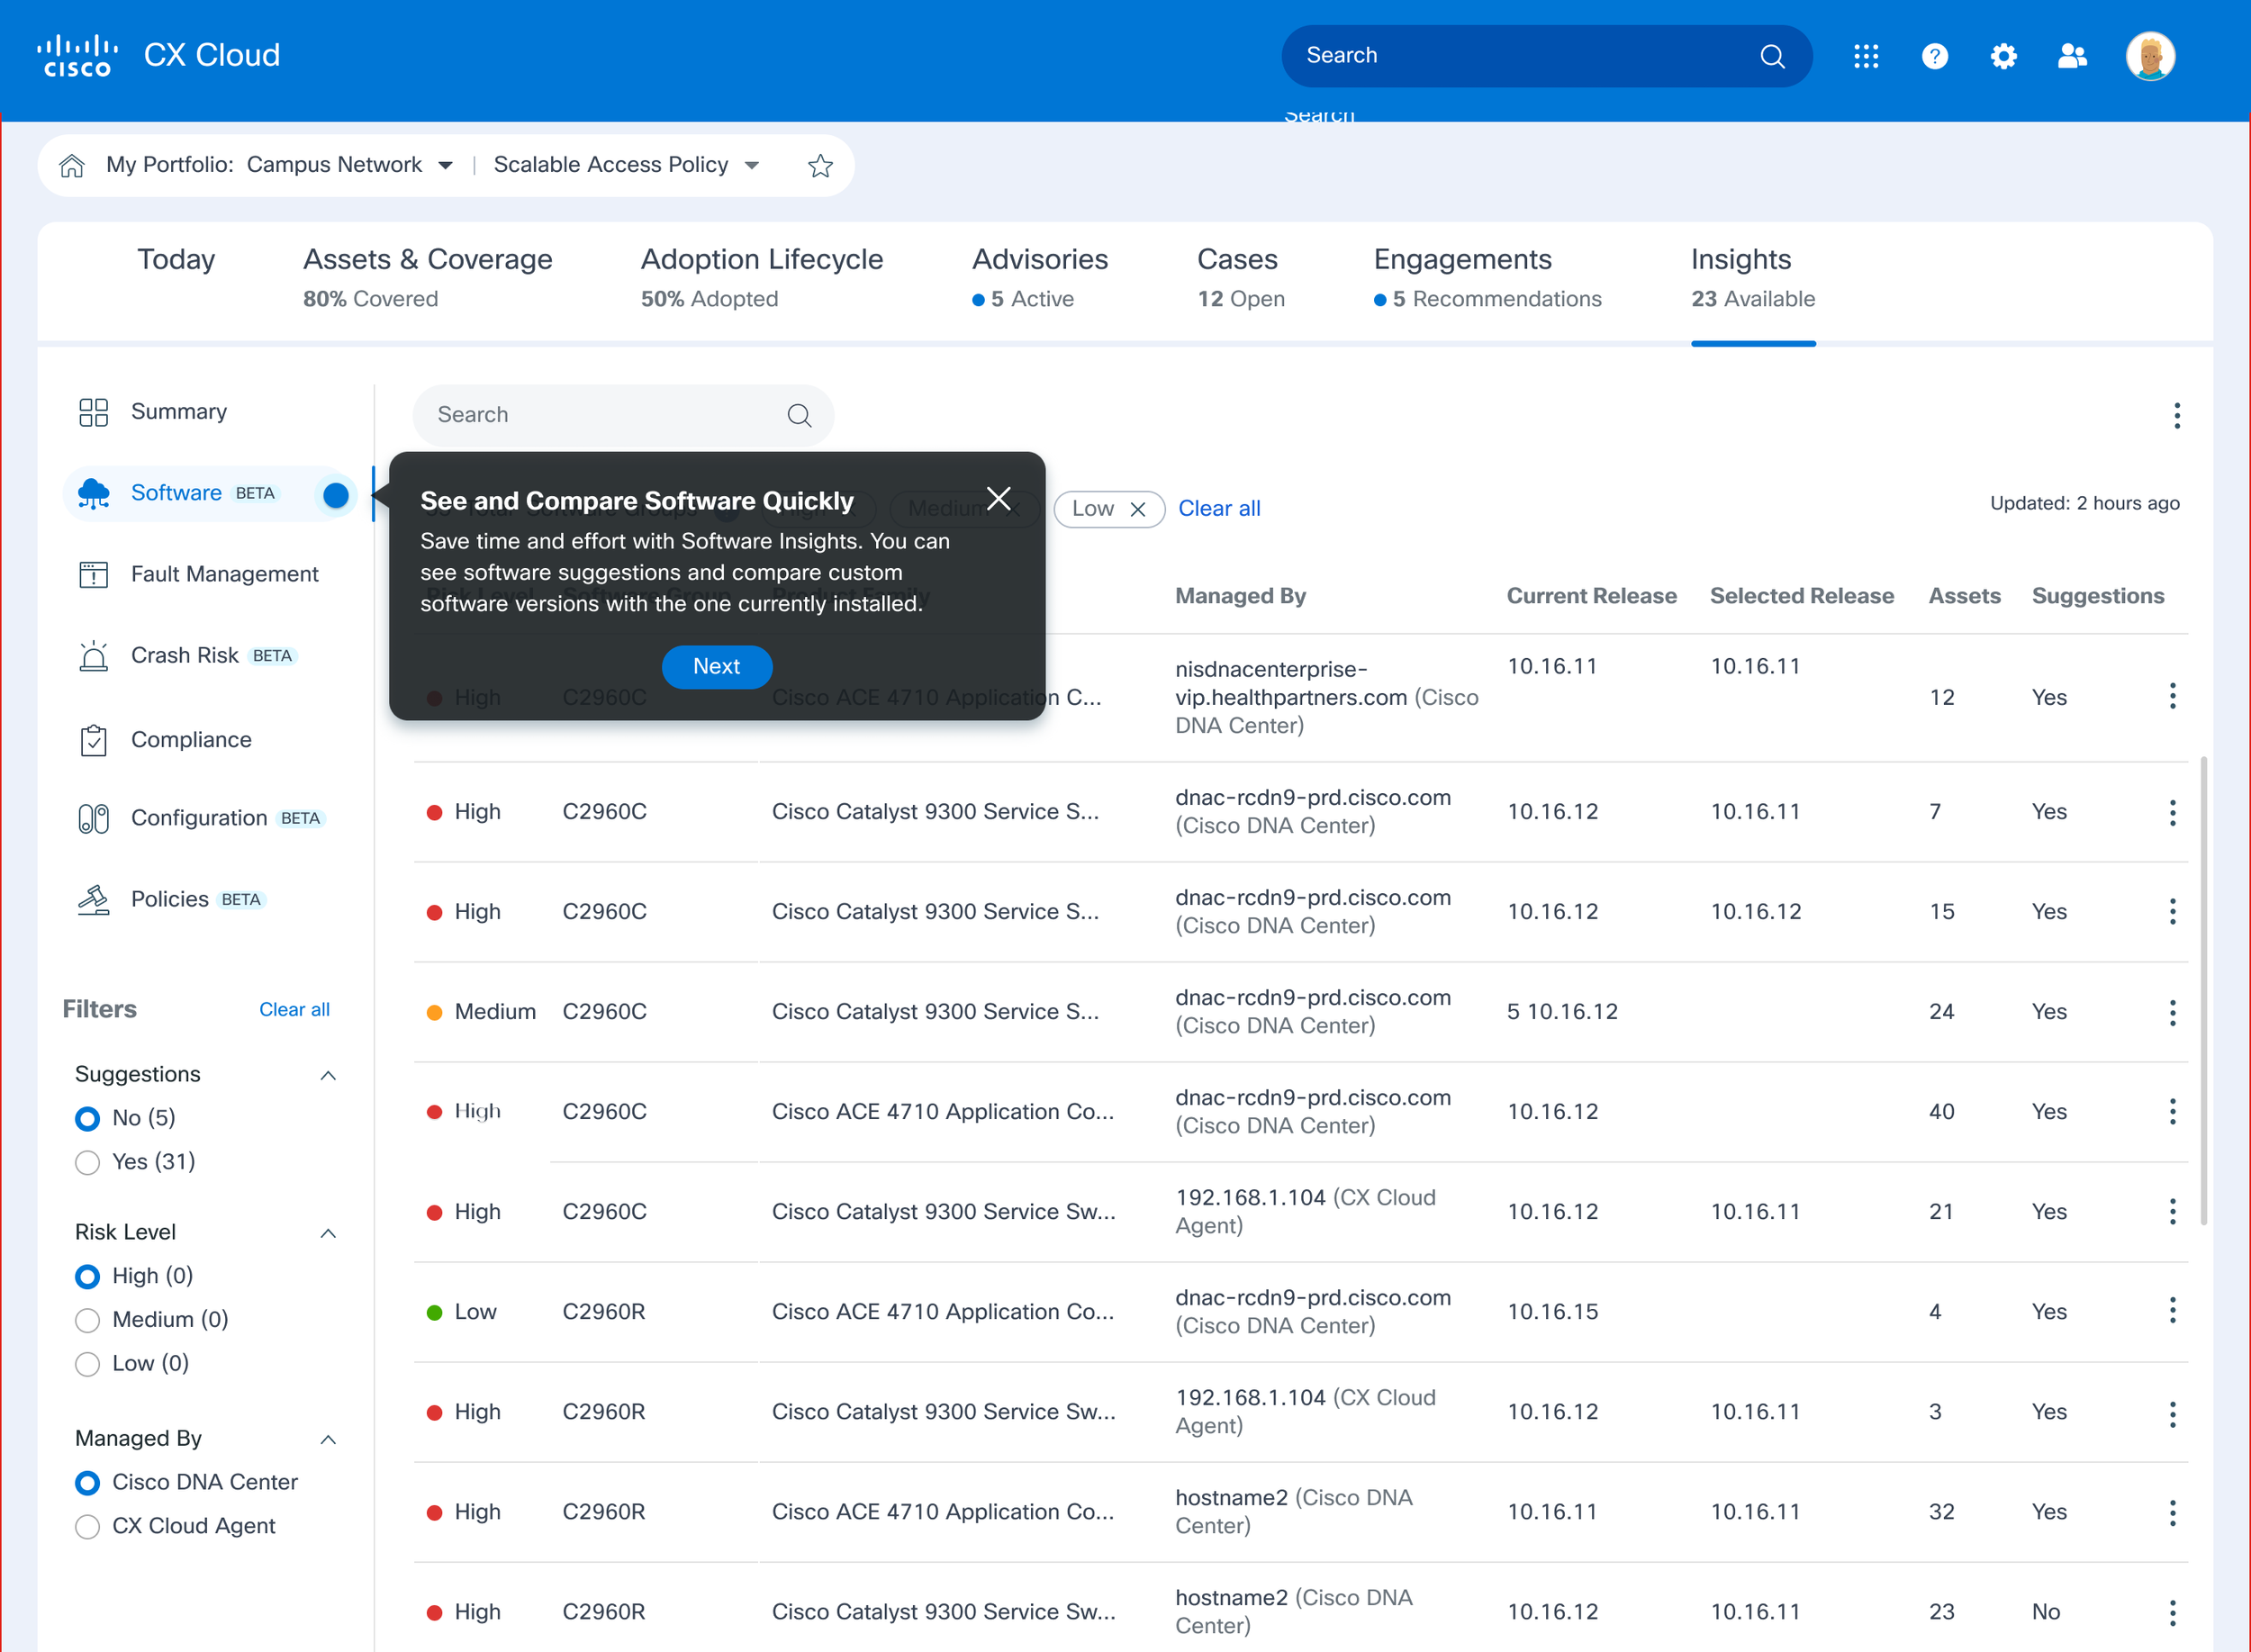The height and width of the screenshot is (1652, 2251).
Task: Click the users group icon
Action: tap(2072, 56)
